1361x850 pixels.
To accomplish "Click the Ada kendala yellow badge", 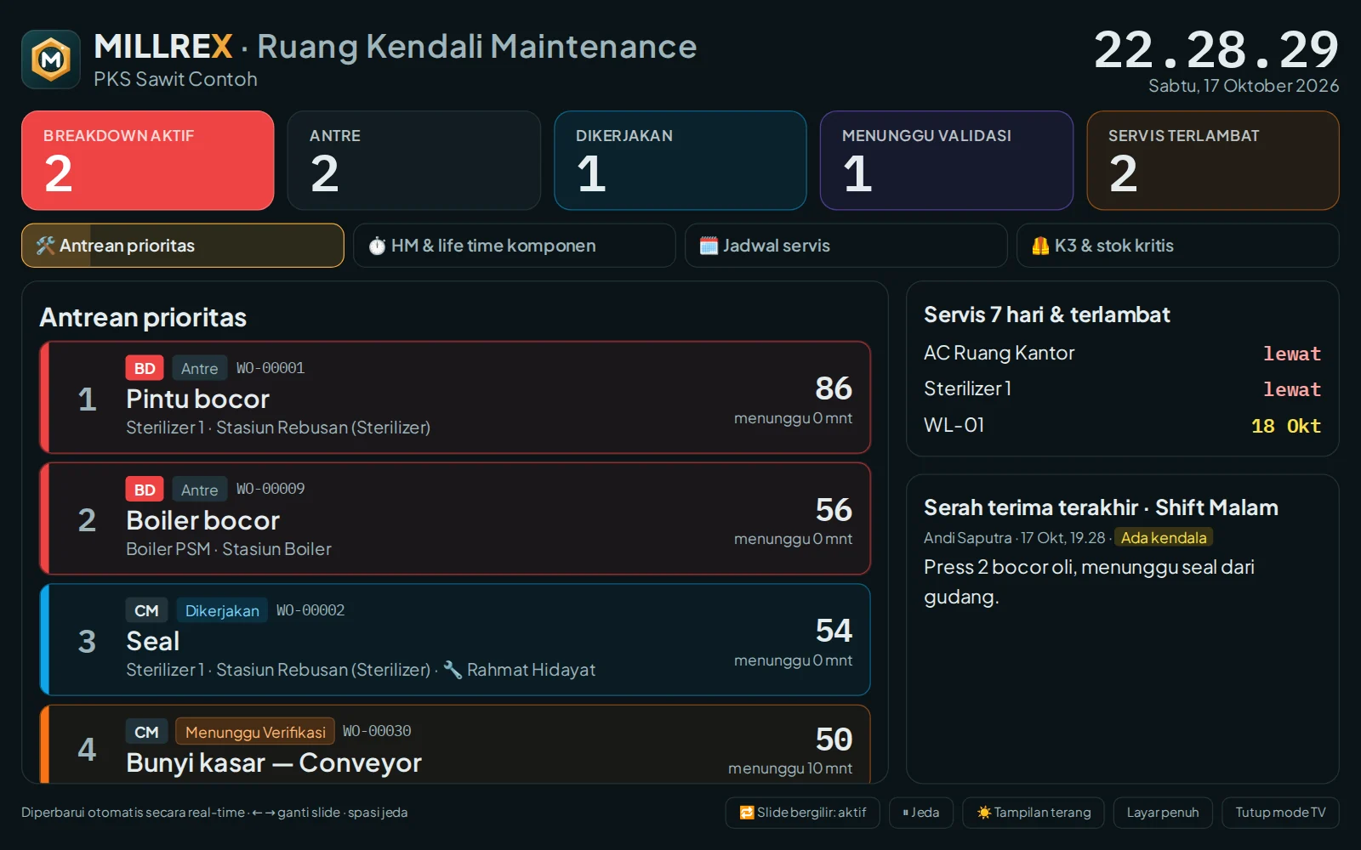I will coord(1164,538).
